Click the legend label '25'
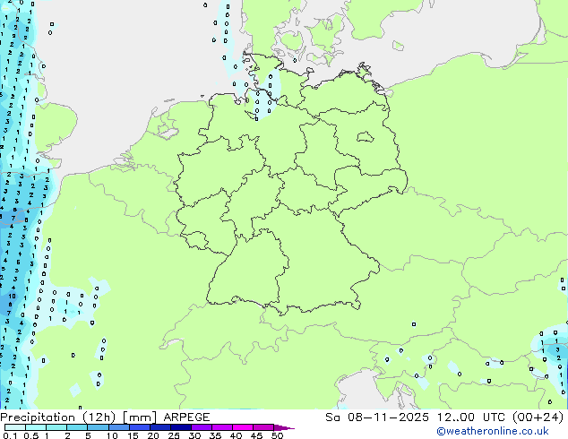This screenshot has height=439, width=568. (x=174, y=435)
